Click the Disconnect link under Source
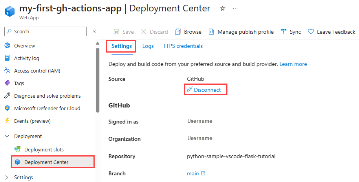Screen dimensions: 359x182 [207, 90]
